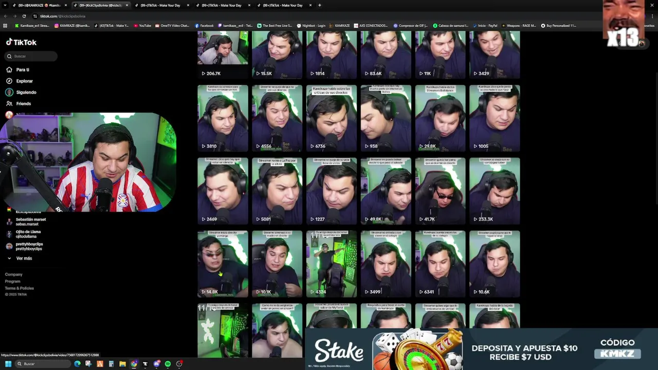This screenshot has height=370, width=658.
Task: Open the Inicio - PayPal bookmark
Action: pyautogui.click(x=485, y=25)
